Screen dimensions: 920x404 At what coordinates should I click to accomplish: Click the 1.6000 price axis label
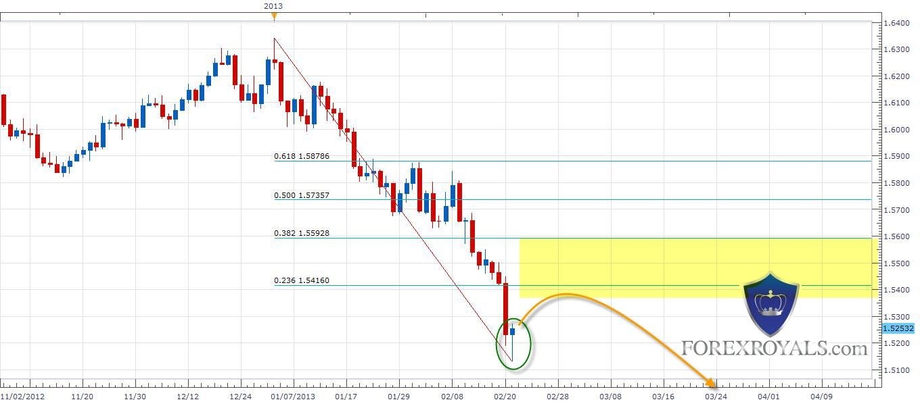tap(897, 130)
